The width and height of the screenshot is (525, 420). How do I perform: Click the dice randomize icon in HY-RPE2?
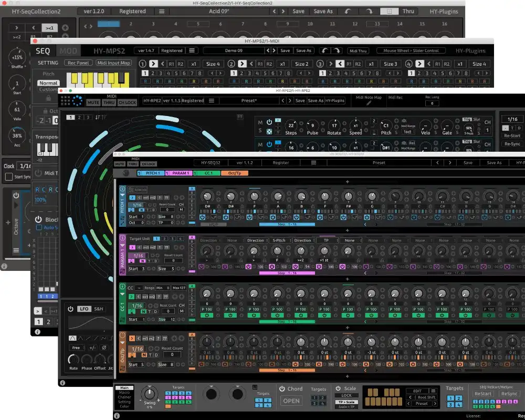tap(269, 132)
